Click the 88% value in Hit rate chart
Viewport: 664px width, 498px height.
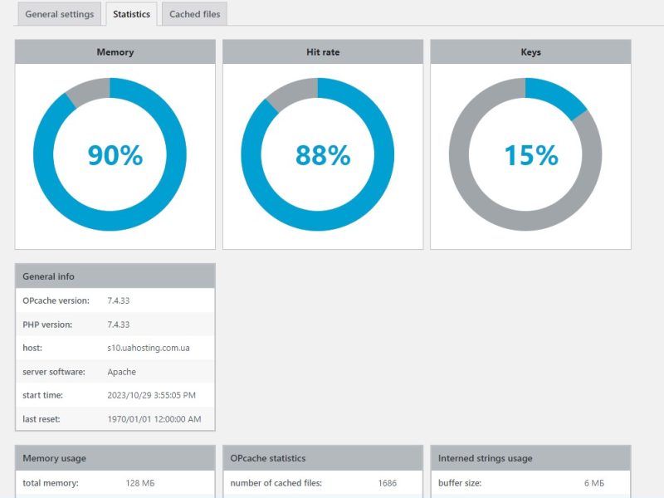point(323,155)
